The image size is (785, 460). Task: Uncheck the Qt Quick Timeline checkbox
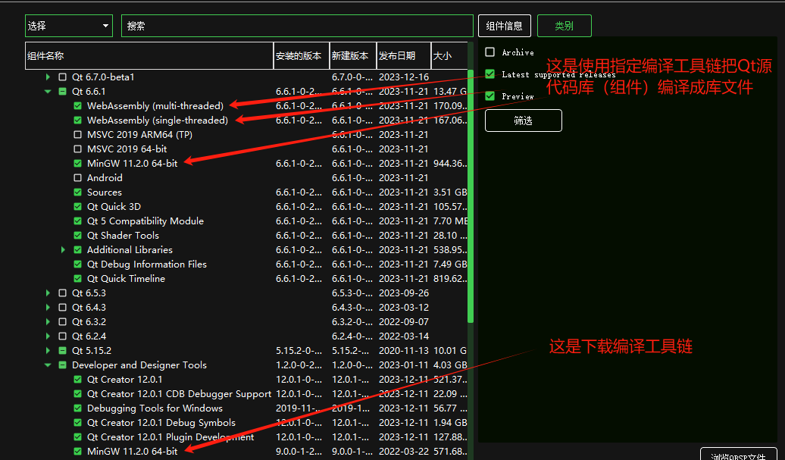tap(77, 279)
